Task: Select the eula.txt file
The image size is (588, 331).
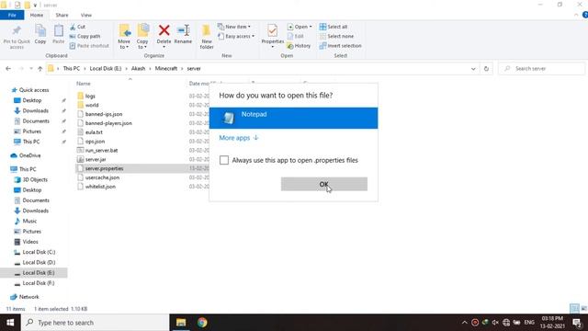Action: [94, 132]
